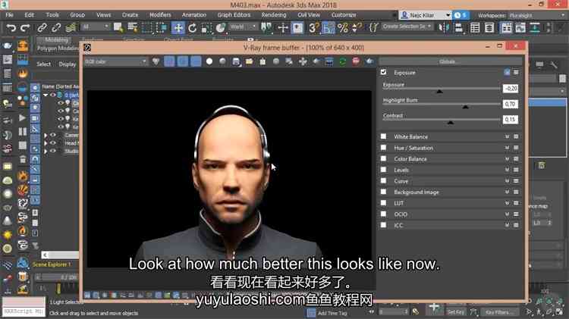Click the Exposure value field -0.20
This screenshot has width=569, height=319.
click(511, 89)
